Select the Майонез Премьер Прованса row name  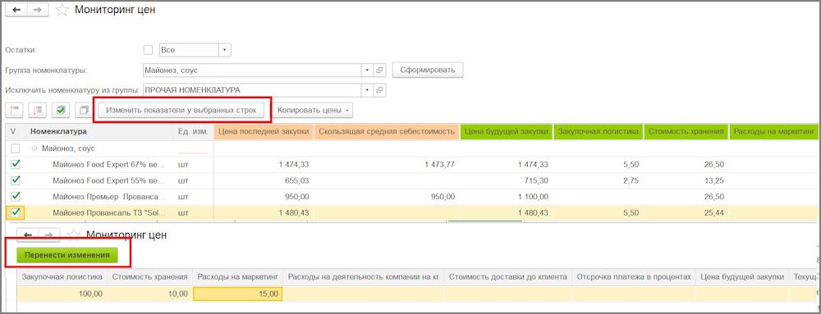click(x=109, y=197)
